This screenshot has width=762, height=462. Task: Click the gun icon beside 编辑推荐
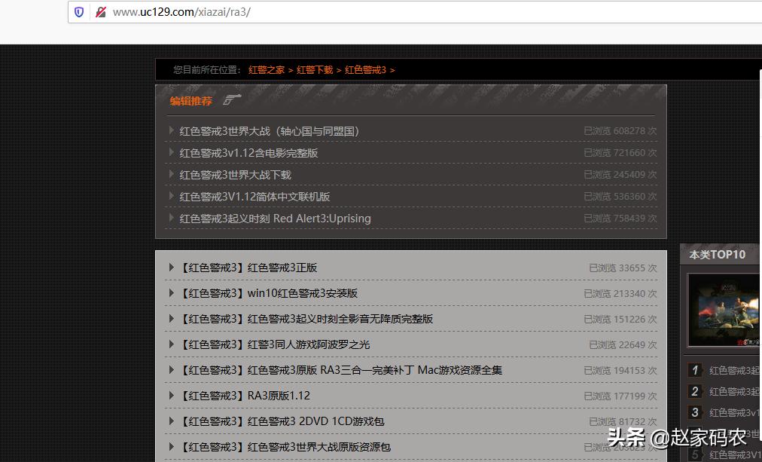[232, 99]
